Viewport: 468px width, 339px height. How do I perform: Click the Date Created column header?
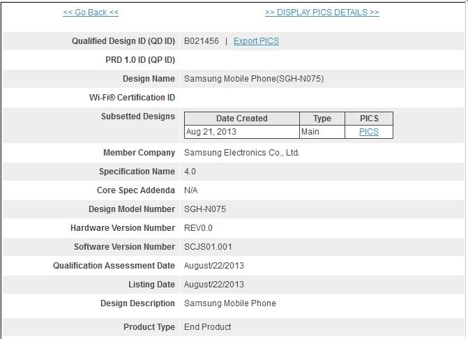point(241,119)
